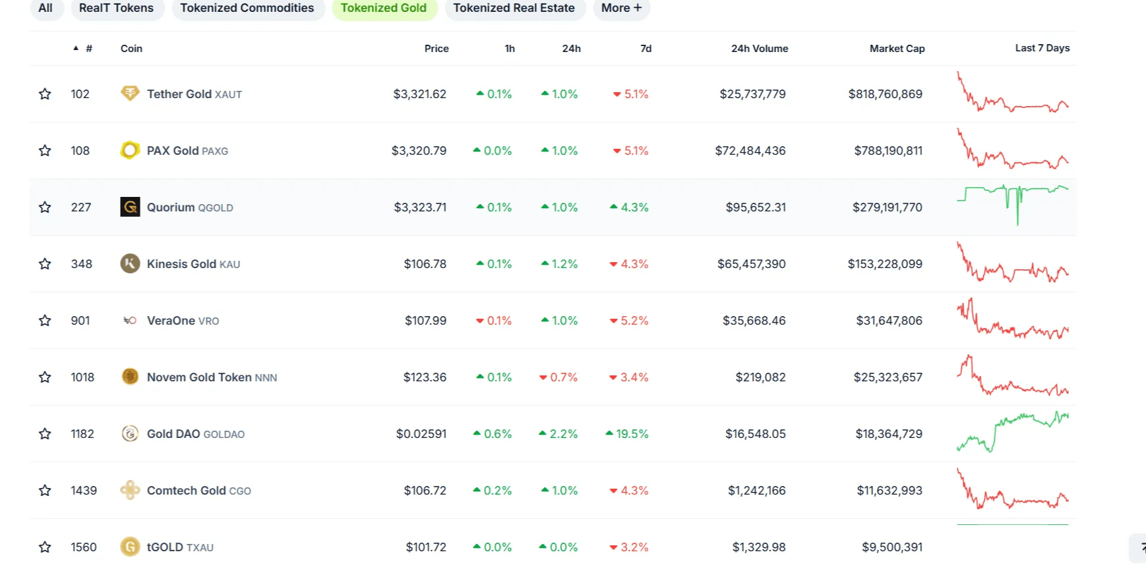Click the Quorium QGOLD logo icon

130,207
